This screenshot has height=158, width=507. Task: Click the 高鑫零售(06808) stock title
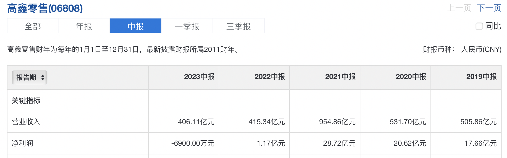point(45,8)
